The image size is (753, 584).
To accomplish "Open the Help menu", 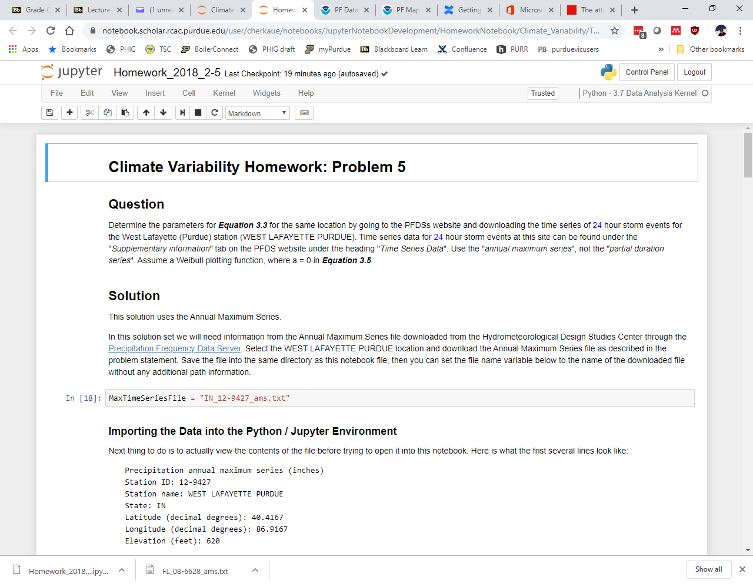I will coord(306,93).
